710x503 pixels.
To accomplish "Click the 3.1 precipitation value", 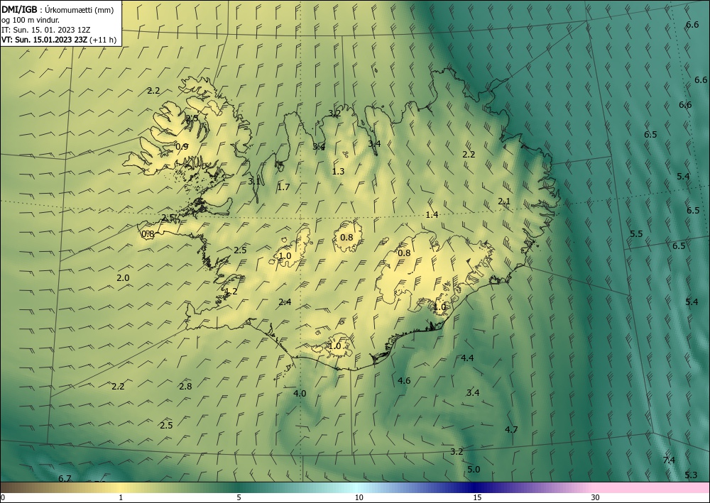I will tap(254, 182).
